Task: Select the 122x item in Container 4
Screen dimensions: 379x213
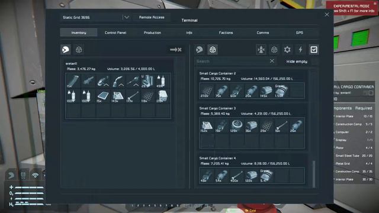Action: click(x=252, y=176)
